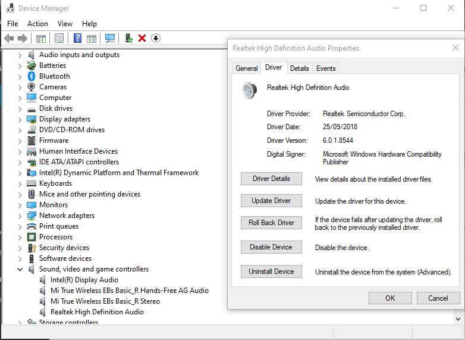Select Mi True Wireless EBs Basic_R Stereo

(105, 301)
